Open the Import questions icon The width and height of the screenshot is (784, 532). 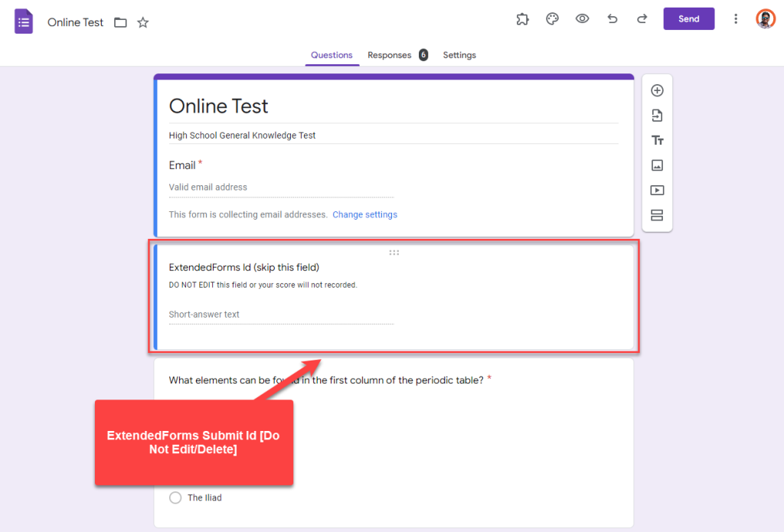[x=657, y=115]
